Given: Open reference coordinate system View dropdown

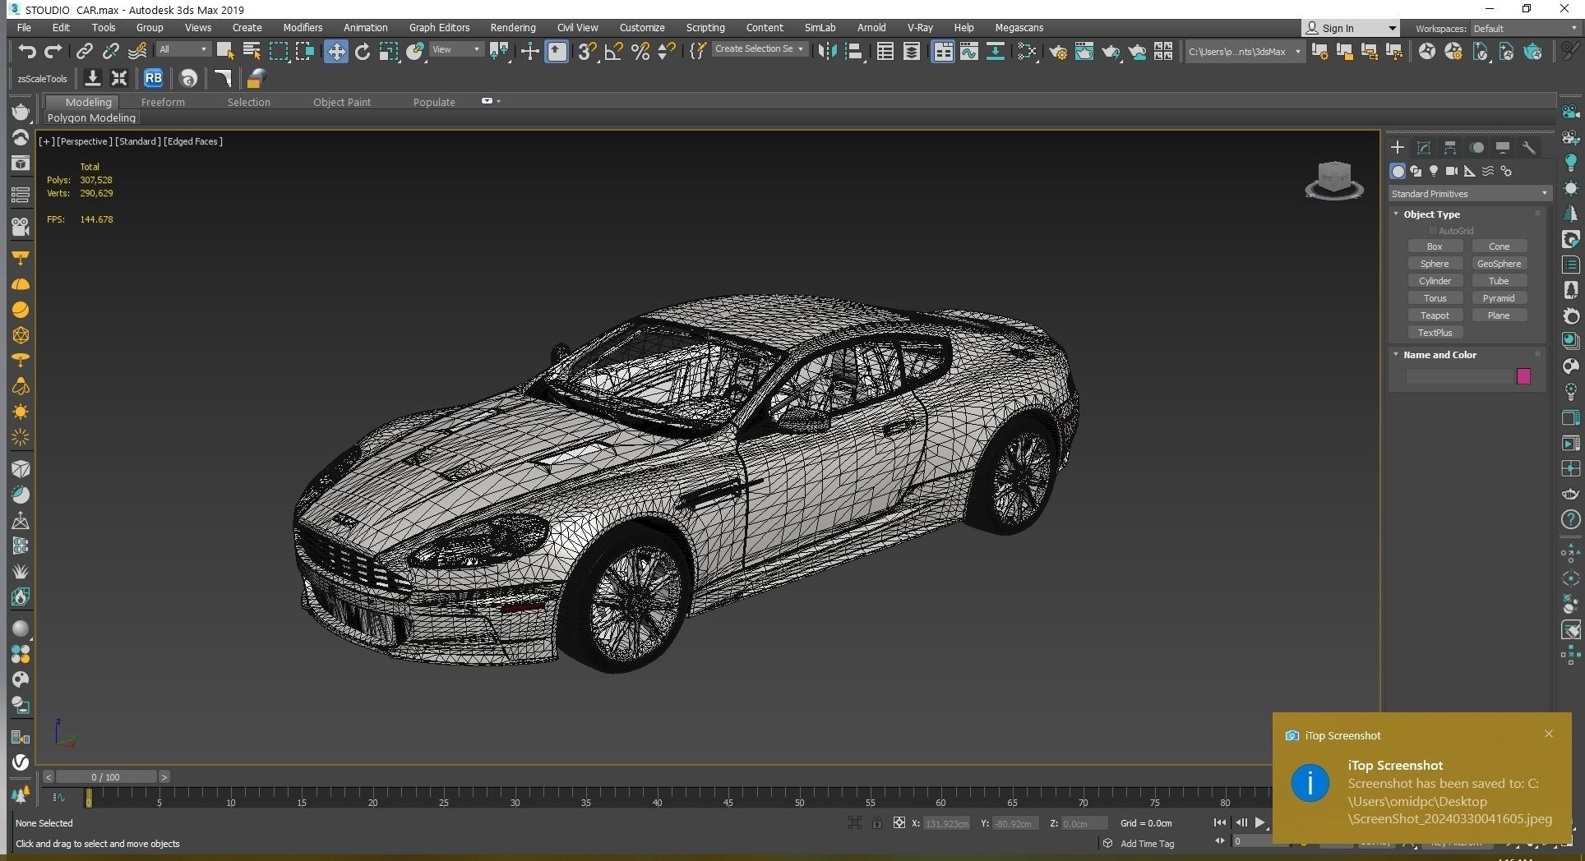Looking at the screenshot, I should tap(456, 50).
